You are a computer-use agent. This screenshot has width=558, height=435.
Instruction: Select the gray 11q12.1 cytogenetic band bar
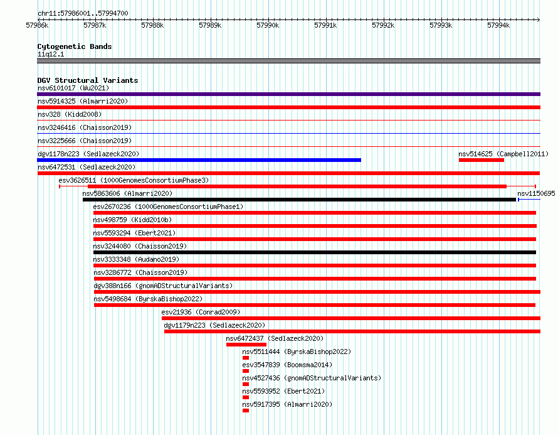coord(288,61)
